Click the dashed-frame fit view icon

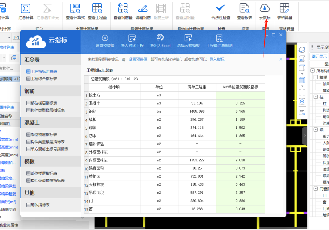pyautogui.click(x=302, y=92)
